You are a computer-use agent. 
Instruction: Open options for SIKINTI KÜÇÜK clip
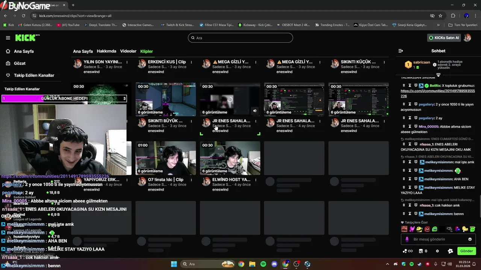(x=384, y=62)
